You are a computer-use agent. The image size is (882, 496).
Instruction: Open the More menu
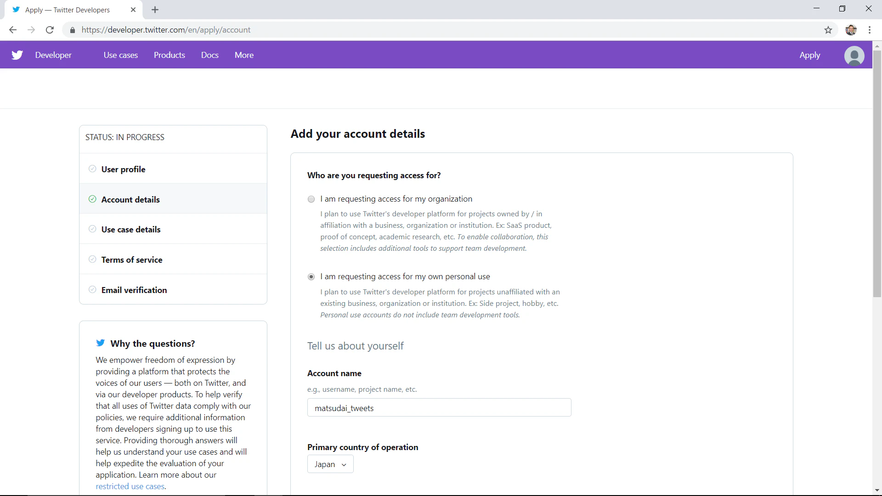[x=244, y=55]
